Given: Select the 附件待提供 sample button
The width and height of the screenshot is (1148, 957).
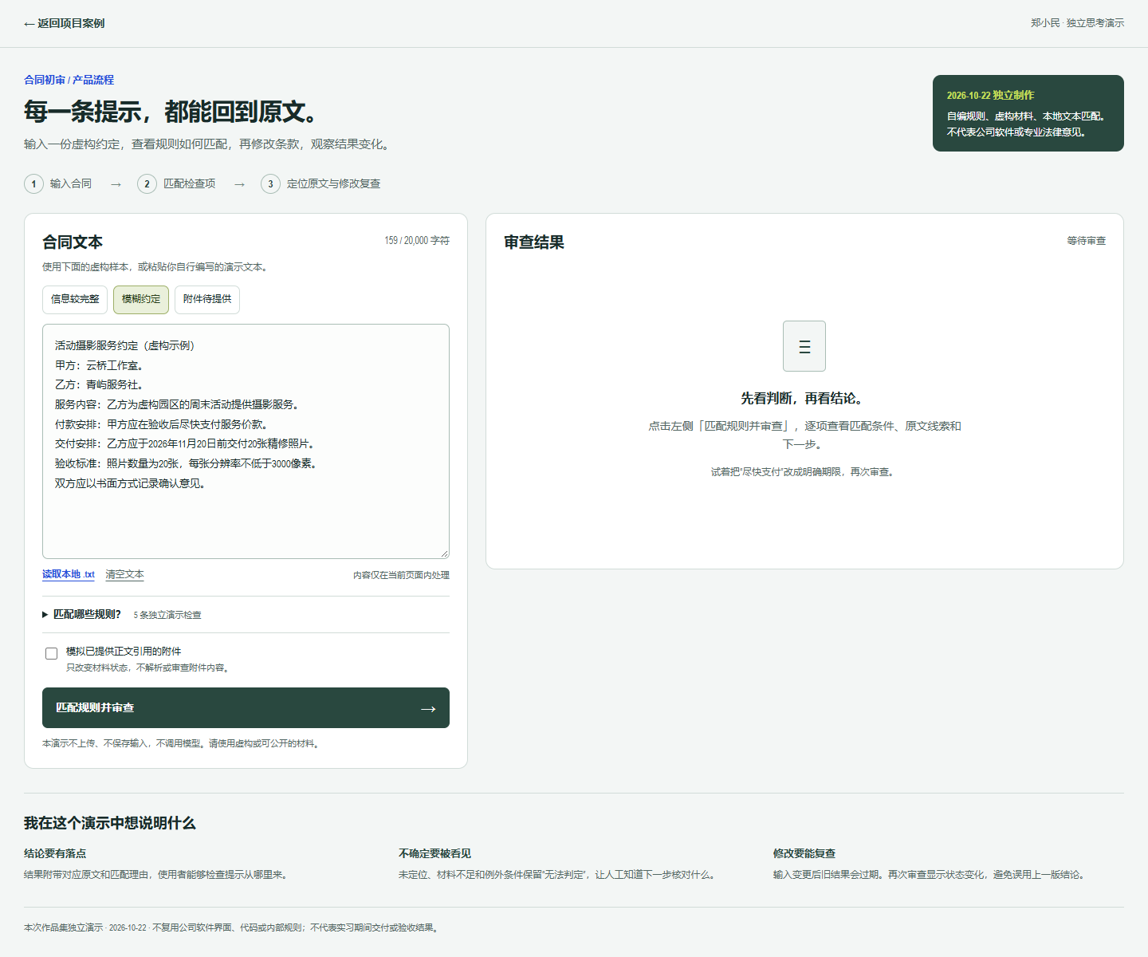Looking at the screenshot, I should pyautogui.click(x=207, y=299).
